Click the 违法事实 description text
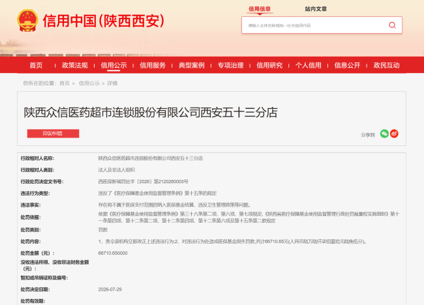This screenshot has height=305, width=424. tap(175, 205)
